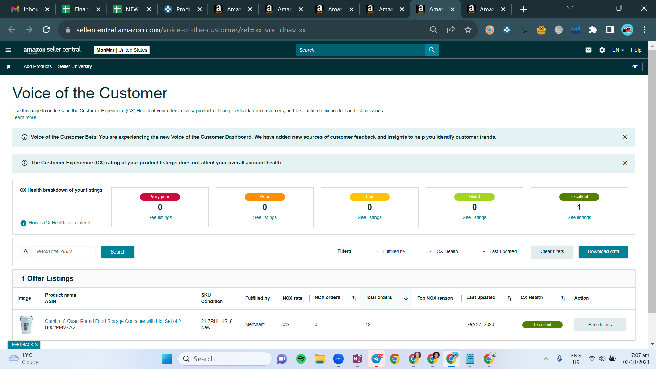Sort by Last updated column
Viewport: 656px width, 369px height.
pyautogui.click(x=509, y=298)
